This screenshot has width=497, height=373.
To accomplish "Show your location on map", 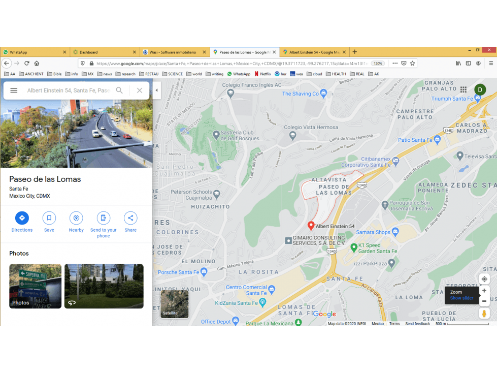I will click(484, 279).
